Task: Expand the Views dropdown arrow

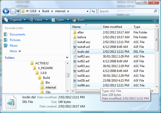Action: pos(47,20)
